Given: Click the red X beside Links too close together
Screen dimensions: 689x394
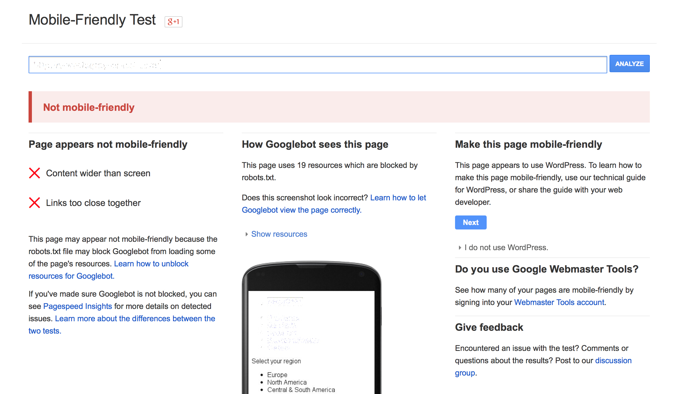Looking at the screenshot, I should click(35, 203).
